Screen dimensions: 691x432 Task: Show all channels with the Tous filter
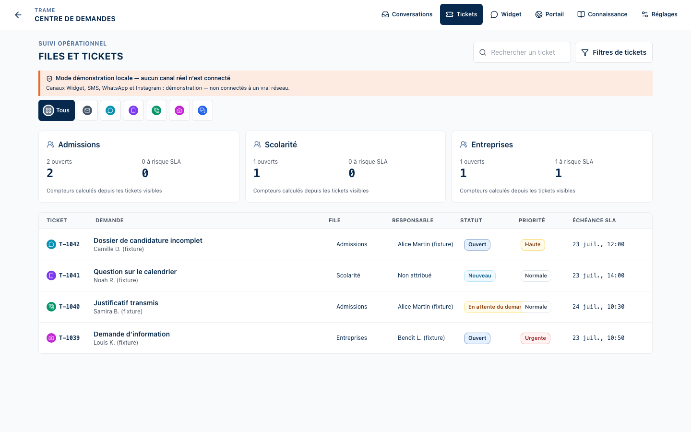[x=57, y=110]
